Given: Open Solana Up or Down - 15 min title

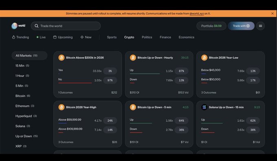Looking at the screenshot, I should (226, 107).
